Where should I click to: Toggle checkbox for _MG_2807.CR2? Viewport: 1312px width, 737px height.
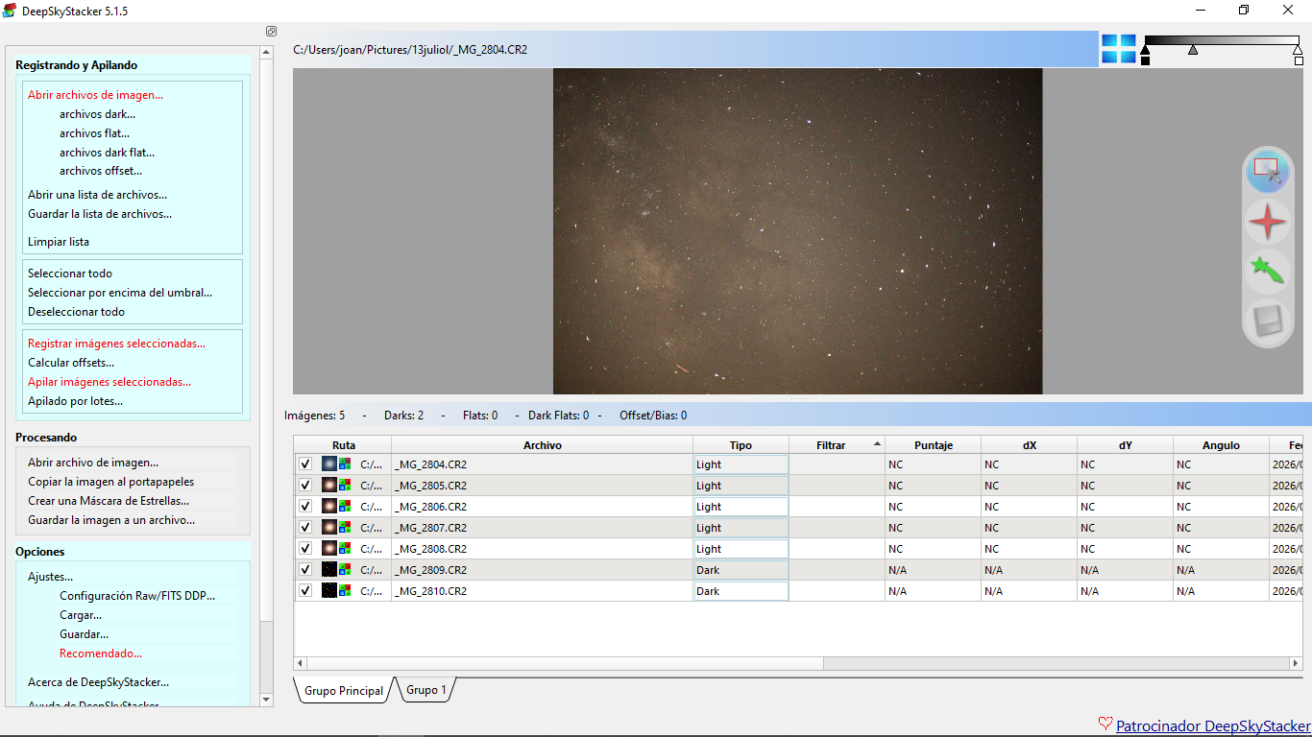click(x=305, y=528)
